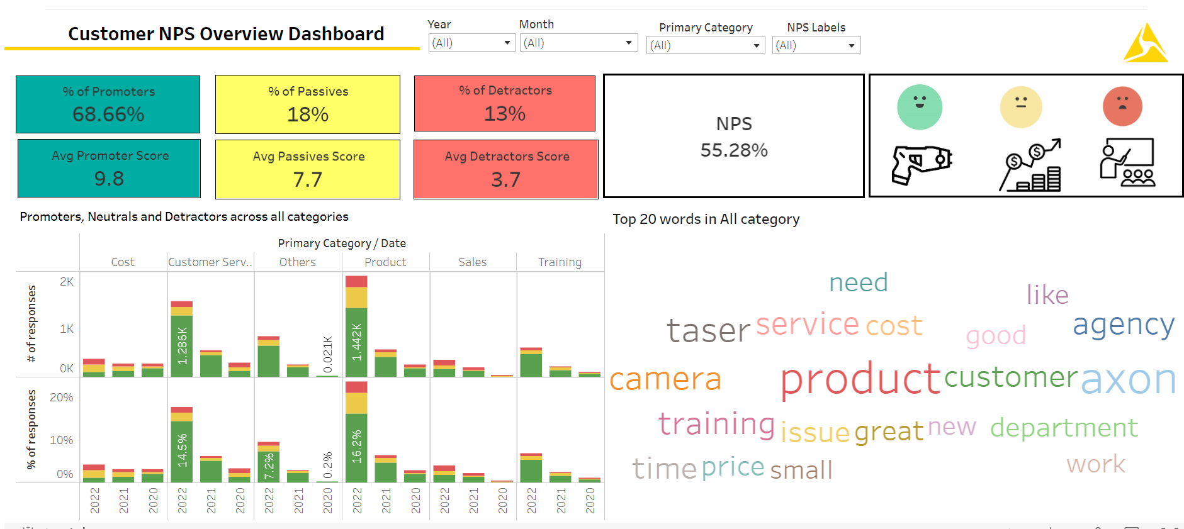
Task: Open the Year filter dropdown
Action: [x=472, y=43]
